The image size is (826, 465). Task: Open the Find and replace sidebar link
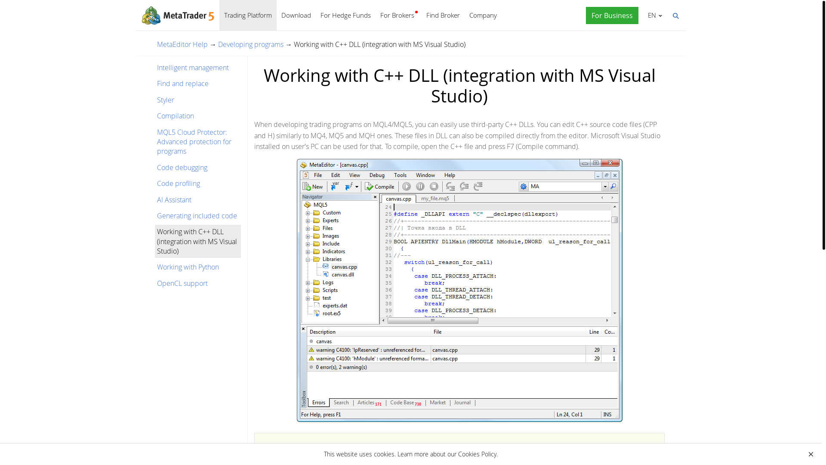pos(182,84)
